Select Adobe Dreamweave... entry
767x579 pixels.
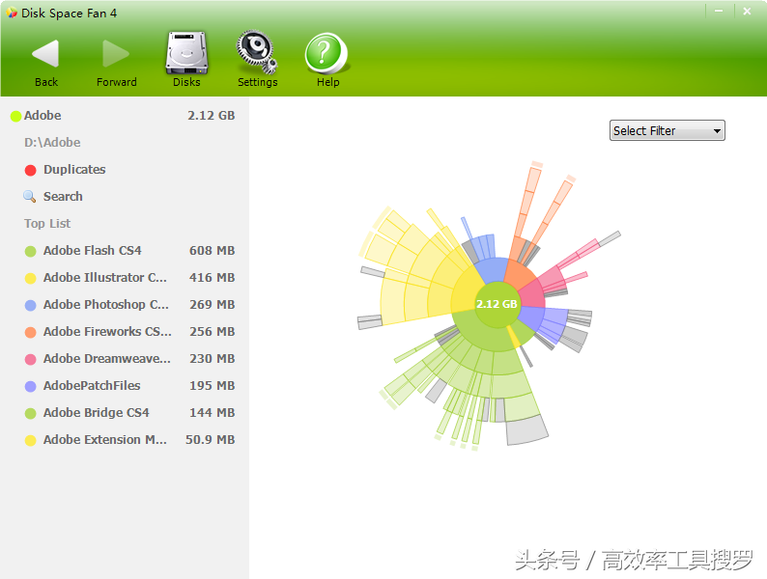point(106,358)
